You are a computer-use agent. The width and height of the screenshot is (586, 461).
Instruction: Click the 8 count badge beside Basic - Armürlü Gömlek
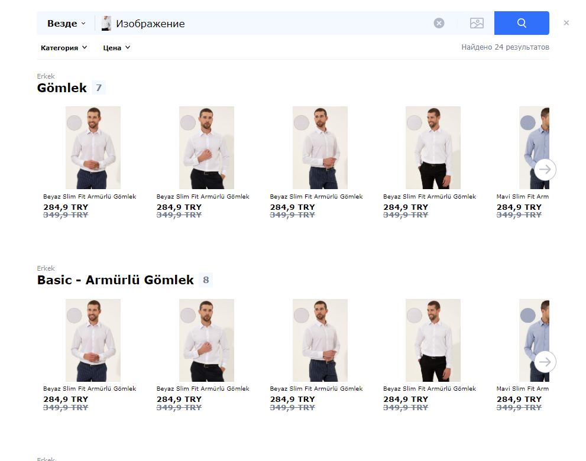(x=206, y=280)
